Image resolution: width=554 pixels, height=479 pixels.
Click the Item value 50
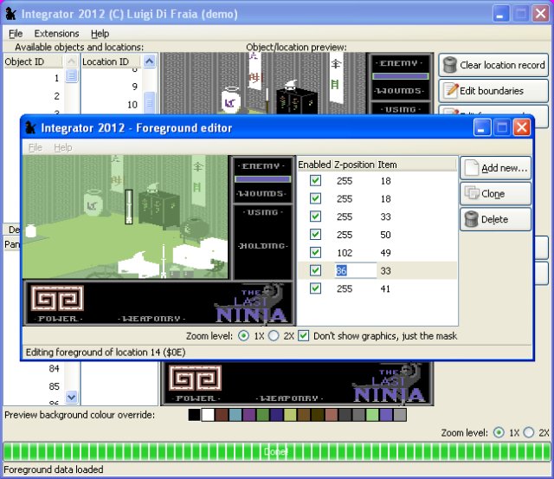pyautogui.click(x=385, y=235)
